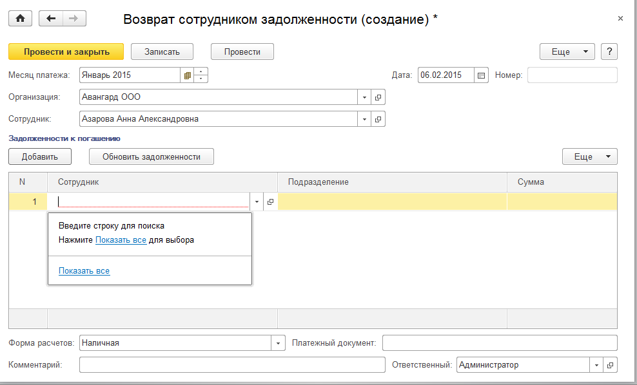The width and height of the screenshot is (637, 385).
Task: Increase month with the stepper up arrow
Action: point(201,71)
